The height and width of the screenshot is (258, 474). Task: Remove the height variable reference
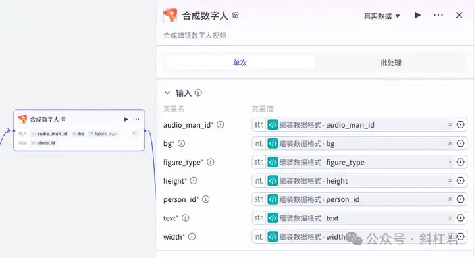[450, 180]
